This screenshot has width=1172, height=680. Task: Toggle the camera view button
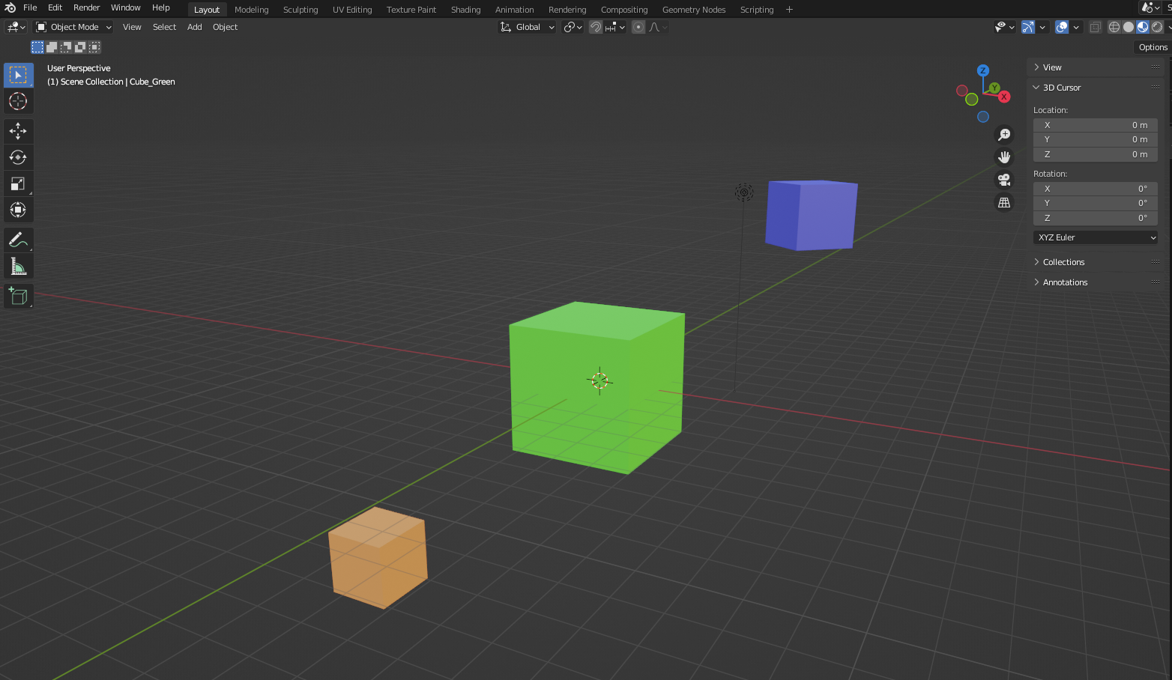[x=1004, y=180]
